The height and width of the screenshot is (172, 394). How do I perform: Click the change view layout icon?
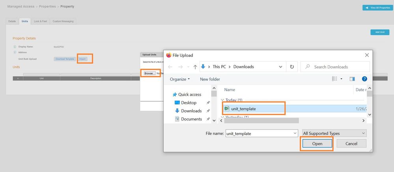(335, 79)
